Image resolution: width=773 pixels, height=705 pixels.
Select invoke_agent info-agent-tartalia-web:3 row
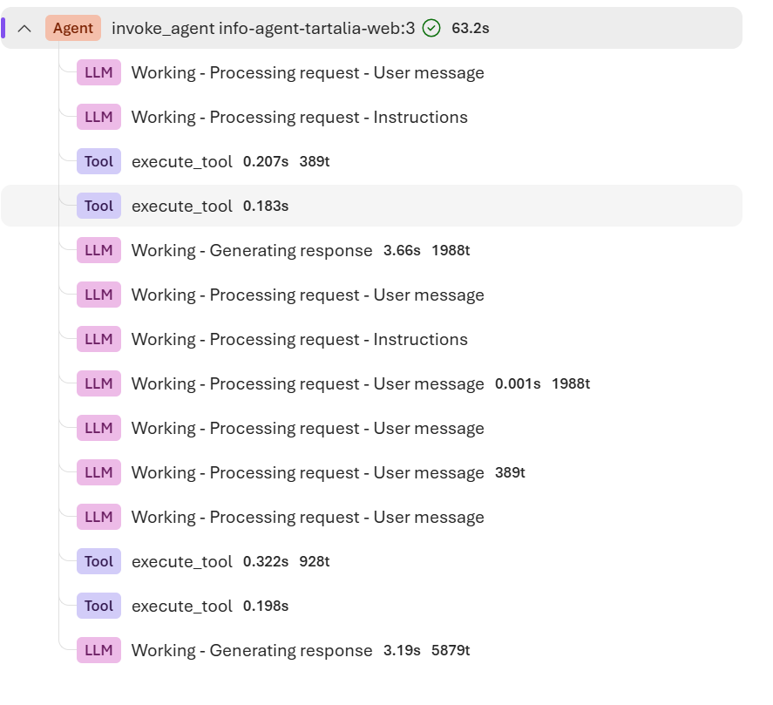tap(372, 28)
